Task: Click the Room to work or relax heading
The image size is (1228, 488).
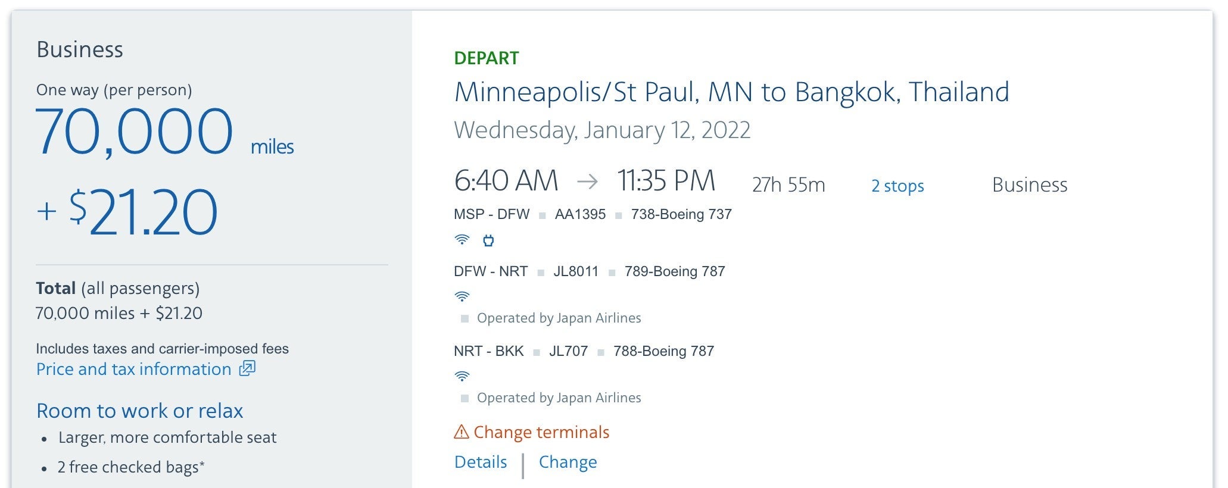Action: (140, 411)
